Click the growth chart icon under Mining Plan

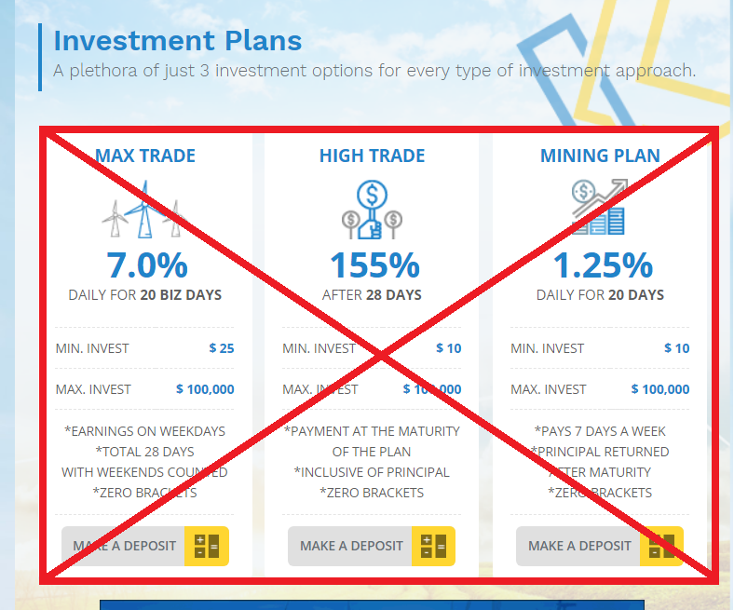click(599, 207)
